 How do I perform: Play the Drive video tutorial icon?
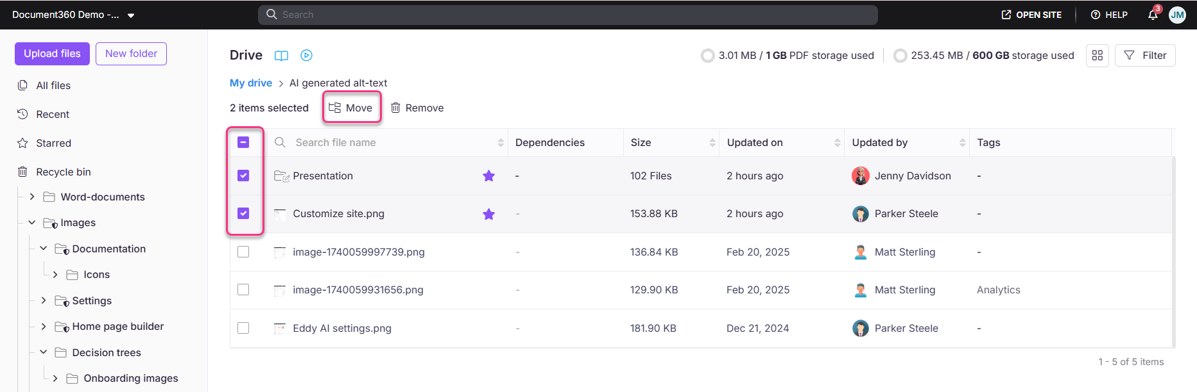coord(307,56)
